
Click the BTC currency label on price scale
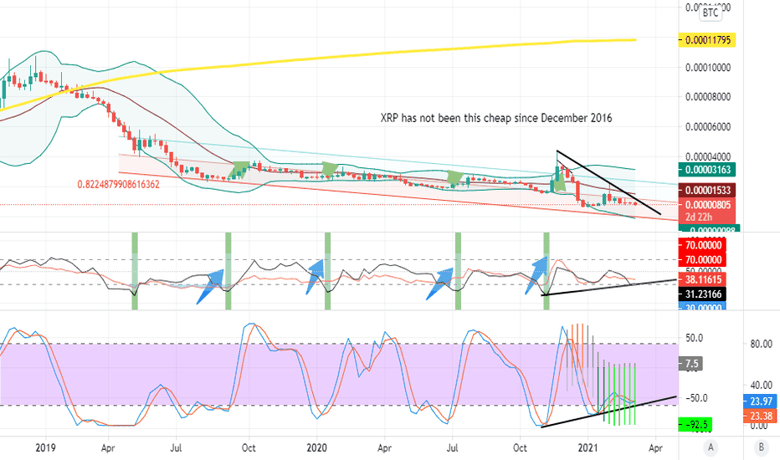coord(711,13)
